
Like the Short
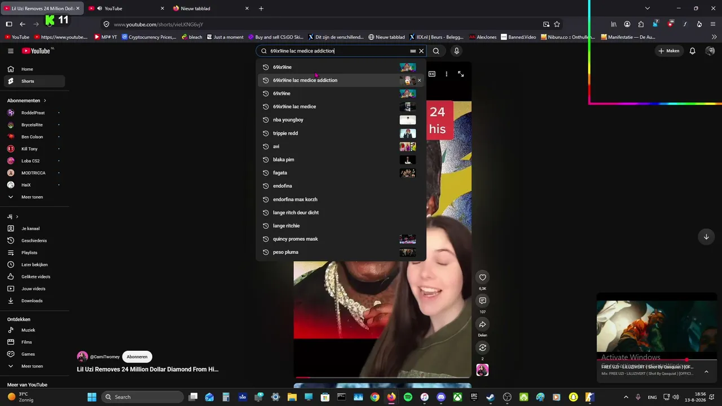click(x=482, y=277)
